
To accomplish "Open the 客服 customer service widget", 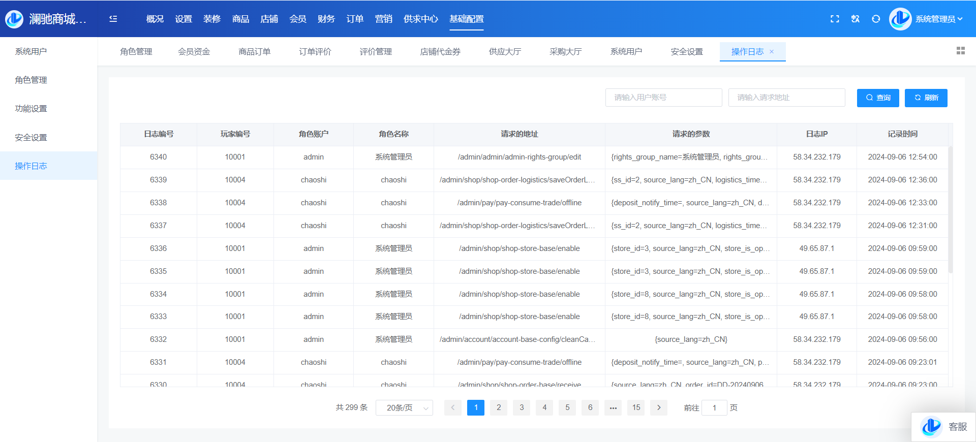I will (944, 427).
